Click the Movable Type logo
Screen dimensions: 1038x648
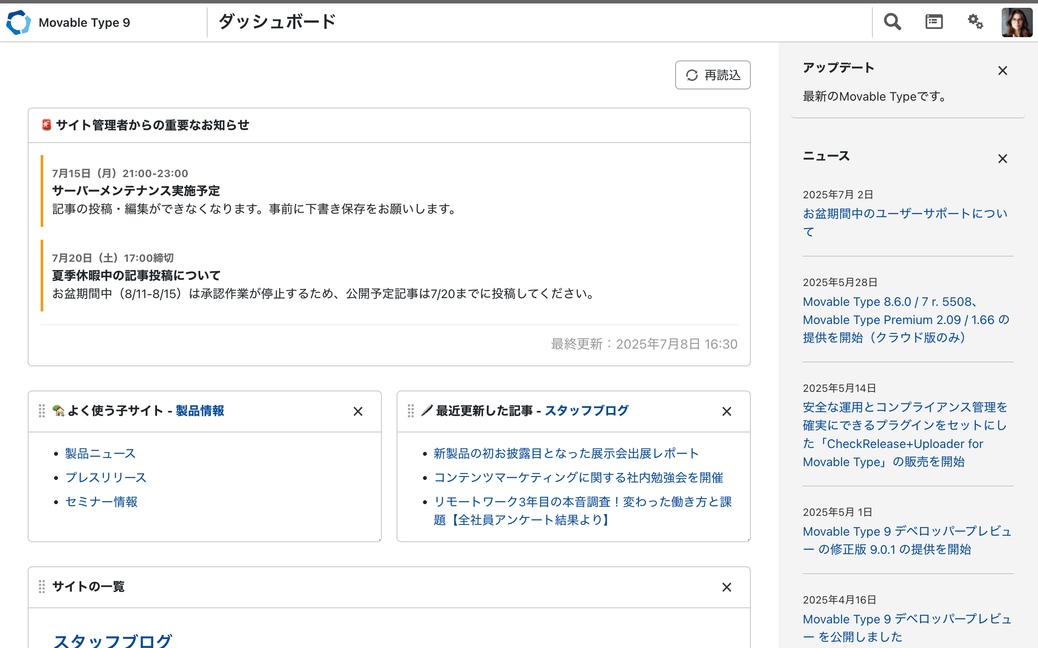[x=18, y=22]
